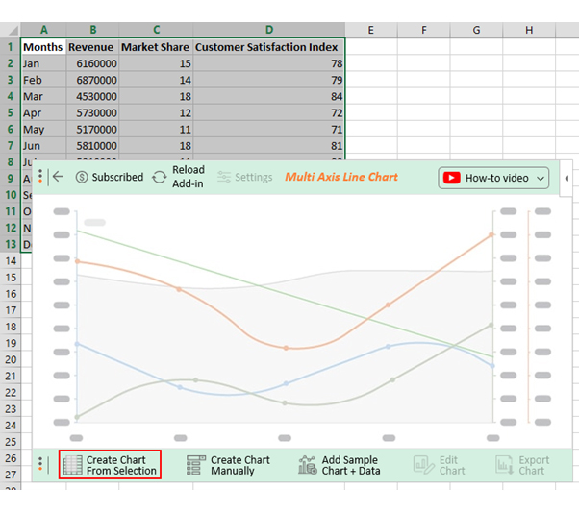Click the May cell
Viewport: 579px width, 512px height.
point(43,129)
